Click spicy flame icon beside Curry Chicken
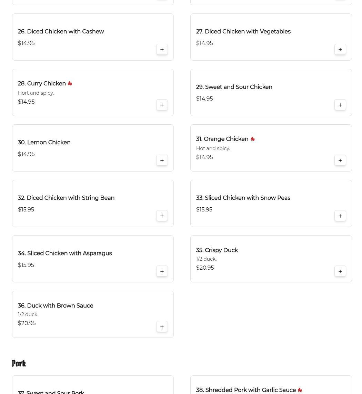Viewport: 362px width, 394px height. pos(70,83)
